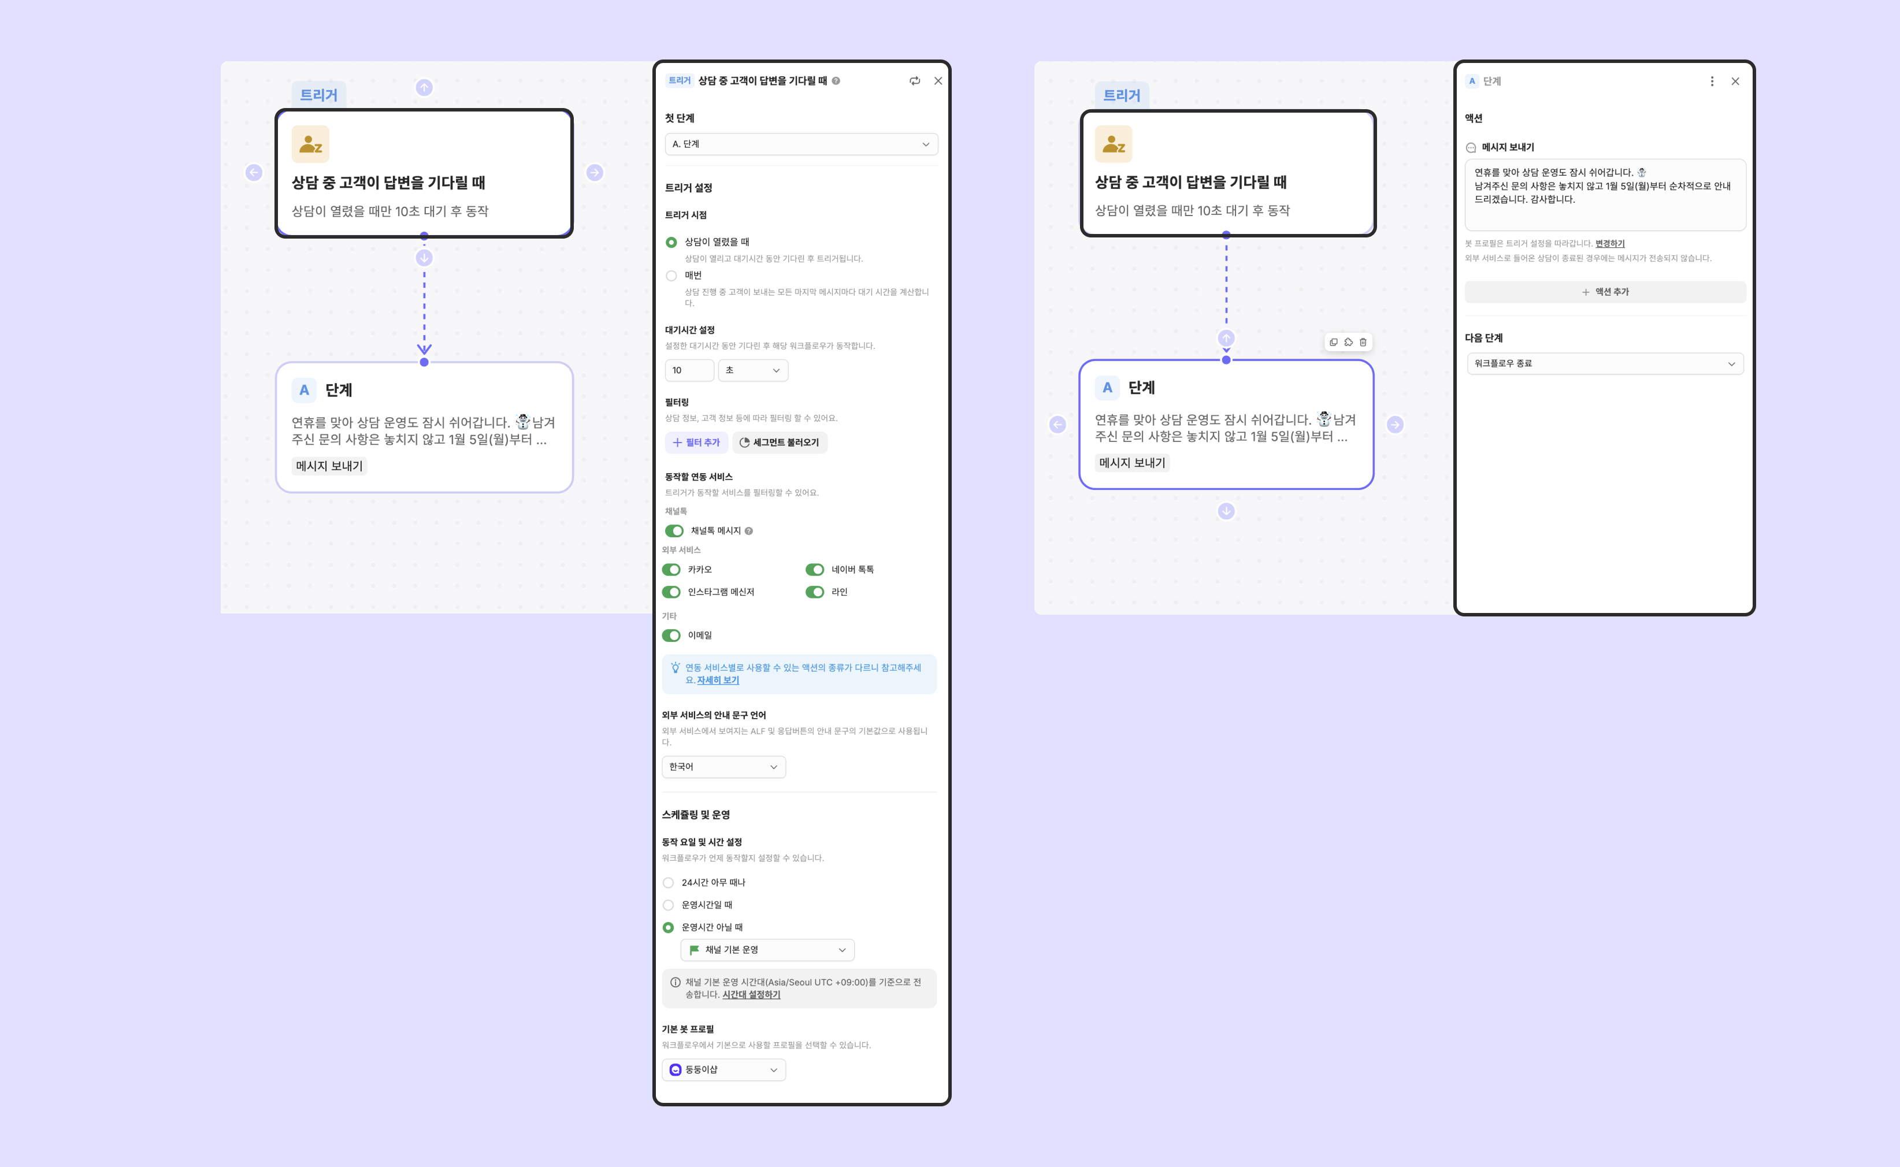1900x1167 pixels.
Task: Click the down arrow below the right step A card
Action: coord(1226,511)
